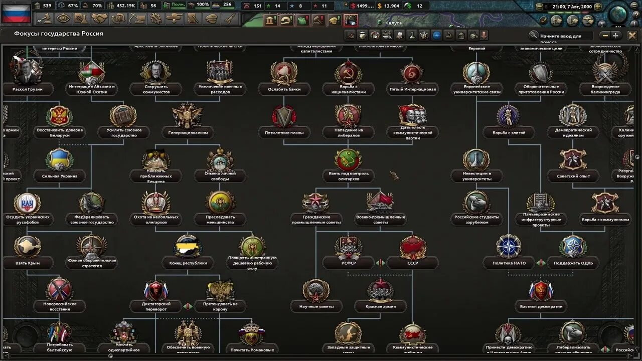Close the focus tree window
The height and width of the screenshot is (361, 642).
(632, 36)
